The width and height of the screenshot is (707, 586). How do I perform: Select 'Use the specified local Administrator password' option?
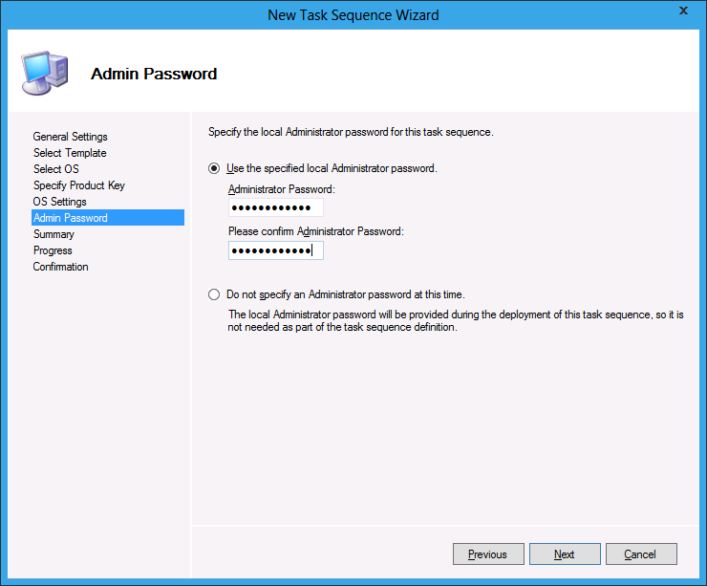pyautogui.click(x=214, y=168)
